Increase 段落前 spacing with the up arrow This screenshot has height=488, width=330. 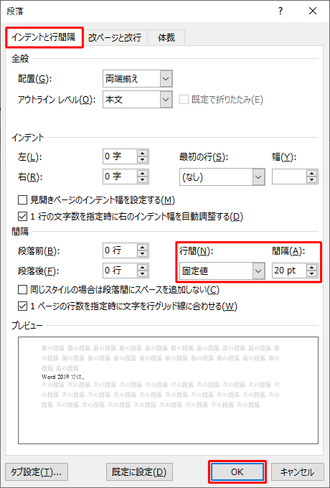point(143,247)
